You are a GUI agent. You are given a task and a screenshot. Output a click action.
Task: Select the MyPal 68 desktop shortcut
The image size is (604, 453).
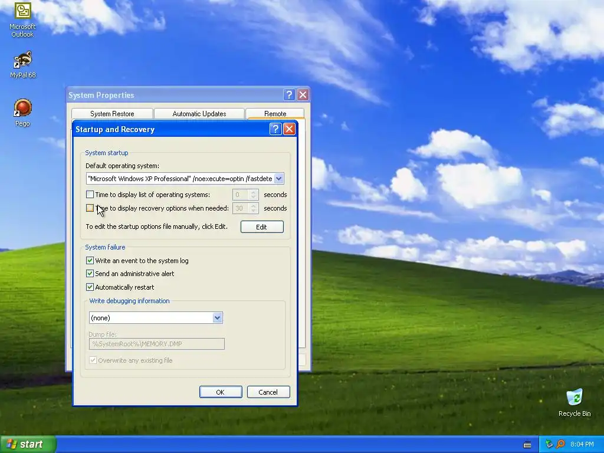(x=23, y=65)
